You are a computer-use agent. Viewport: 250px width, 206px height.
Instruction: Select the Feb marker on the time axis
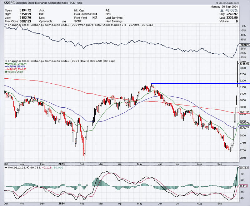point(82,164)
